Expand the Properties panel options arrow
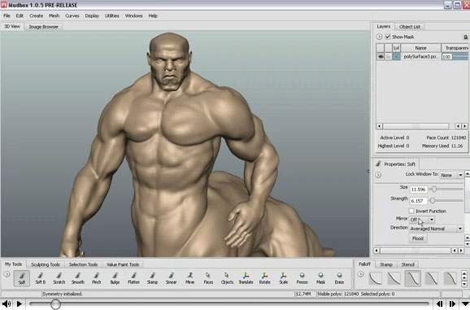Image resolution: width=470 pixels, height=310 pixels. (x=378, y=175)
